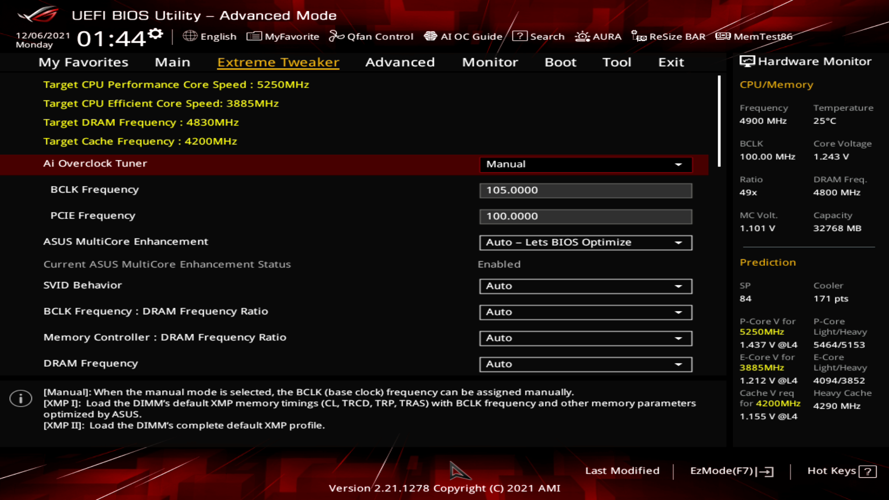Click the settings gear next to clock
This screenshot has height=500, width=889.
point(156,34)
